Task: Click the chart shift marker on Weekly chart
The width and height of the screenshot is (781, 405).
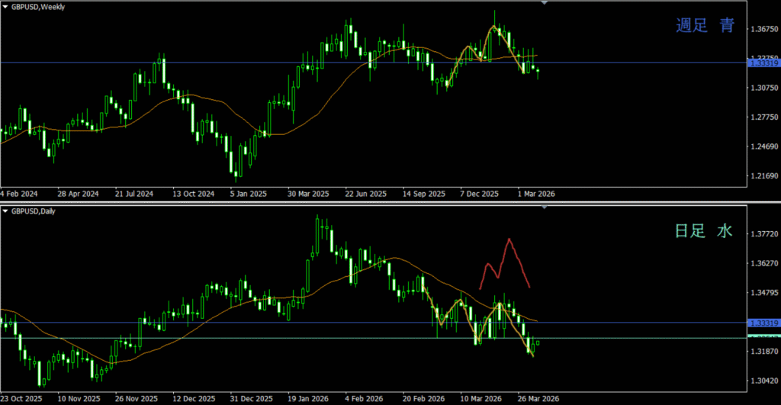Action: click(544, 3)
